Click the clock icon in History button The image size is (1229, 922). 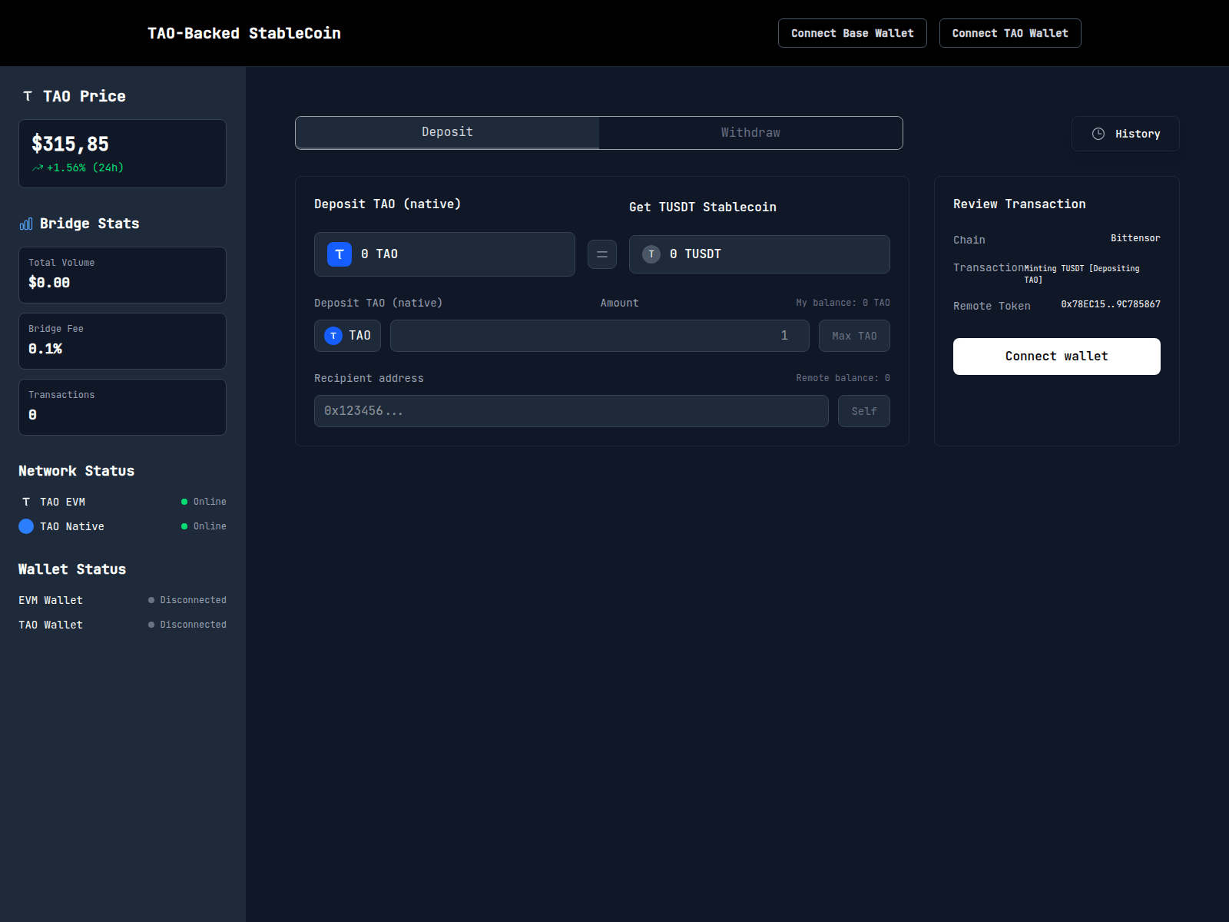(x=1098, y=134)
